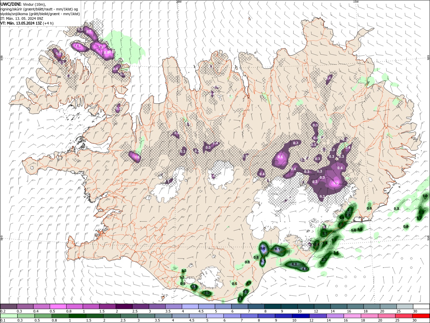Click the snow legend swatch labeled 3.5
The height and width of the screenshot is (323, 430).
[x=173, y=307]
